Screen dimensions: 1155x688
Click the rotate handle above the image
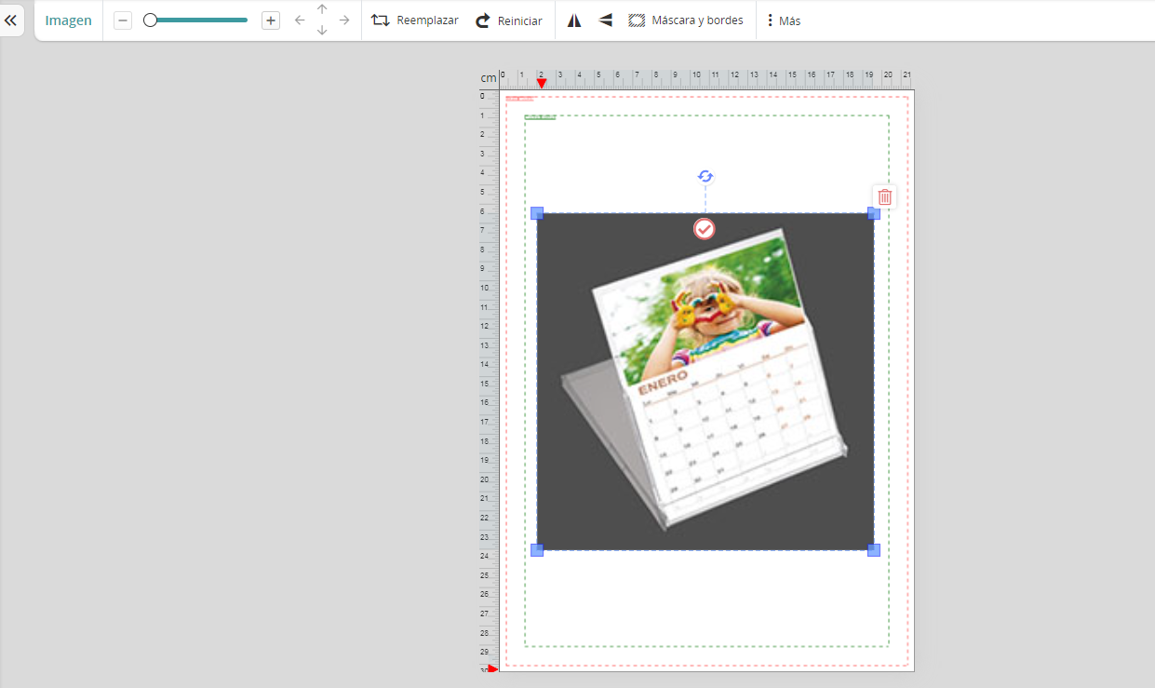pyautogui.click(x=705, y=176)
